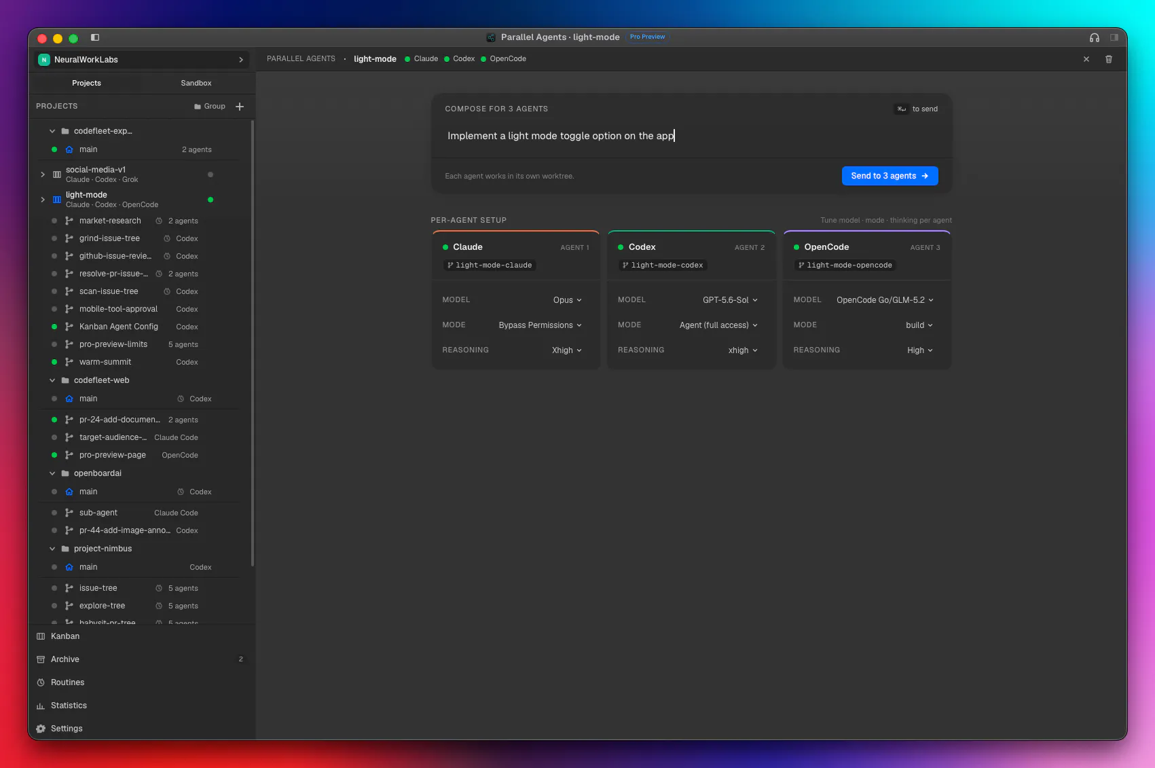Expand the social-media-v1 group chevron
1155x768 pixels.
[x=43, y=175]
